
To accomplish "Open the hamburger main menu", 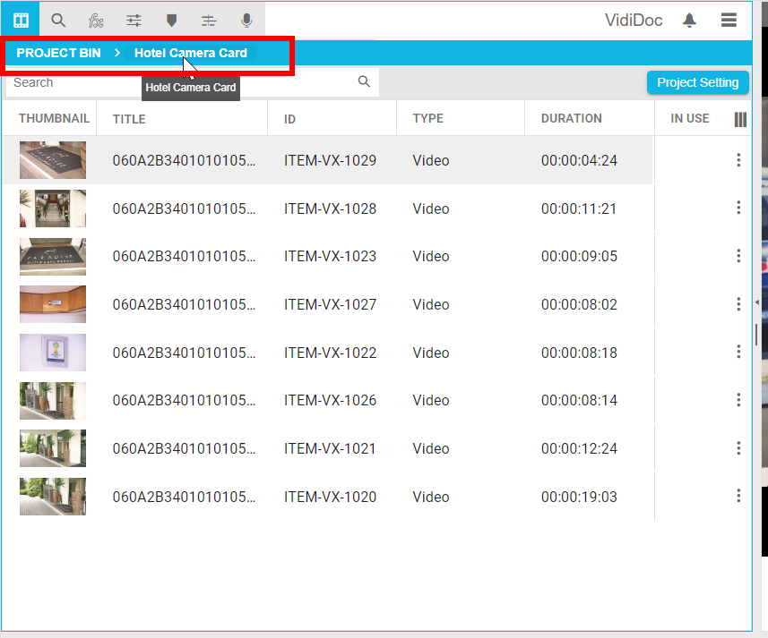I will (729, 20).
